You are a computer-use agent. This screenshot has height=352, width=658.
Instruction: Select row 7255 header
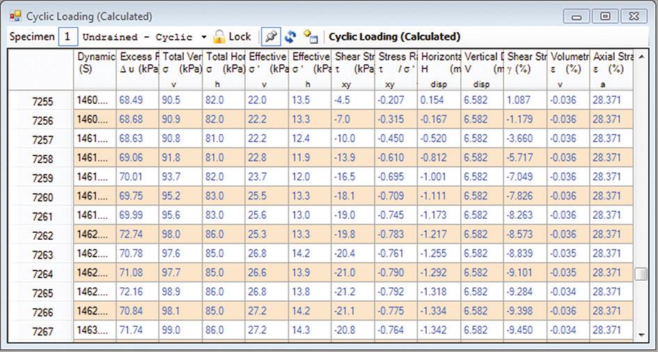click(x=42, y=102)
